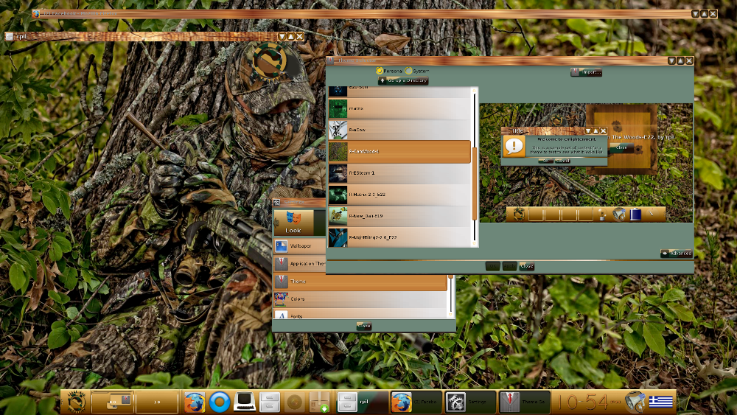
Task: Switch to the first pager desktop
Action: [113, 402]
